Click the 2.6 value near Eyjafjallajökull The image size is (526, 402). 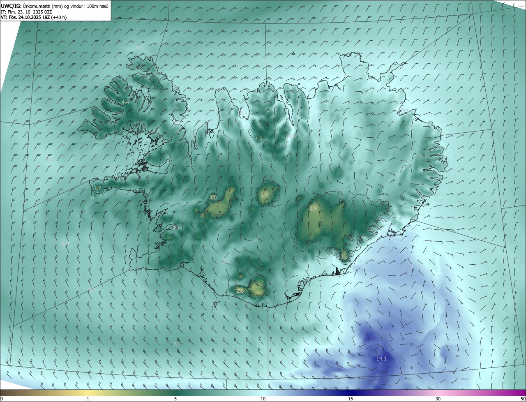coord(240,291)
